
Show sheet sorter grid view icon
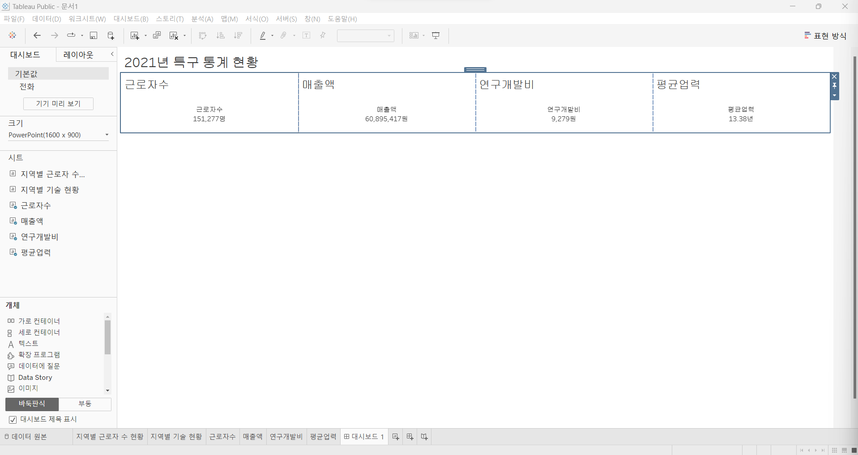click(834, 450)
